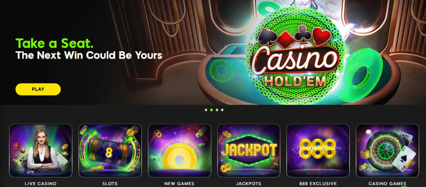Screen dimensions: 426x187
Task: Select the NEW GAMES category label
Action: pos(179,184)
